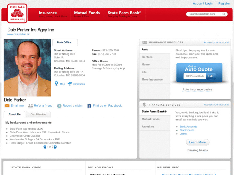Open Banking basics link
234x175 pixels.
tap(197, 150)
